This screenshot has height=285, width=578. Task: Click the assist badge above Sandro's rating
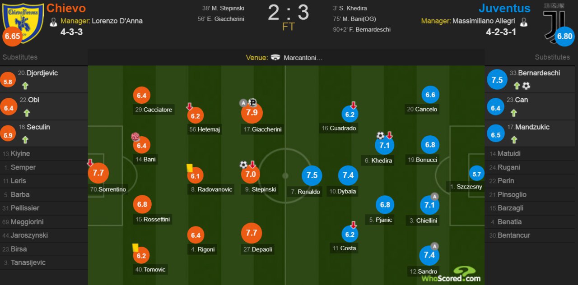click(434, 246)
